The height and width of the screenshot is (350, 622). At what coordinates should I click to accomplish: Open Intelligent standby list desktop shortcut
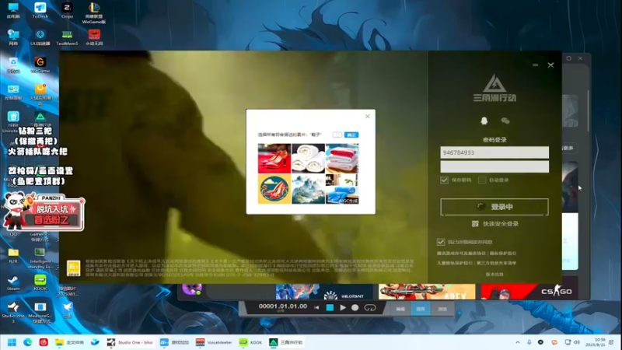point(40,259)
